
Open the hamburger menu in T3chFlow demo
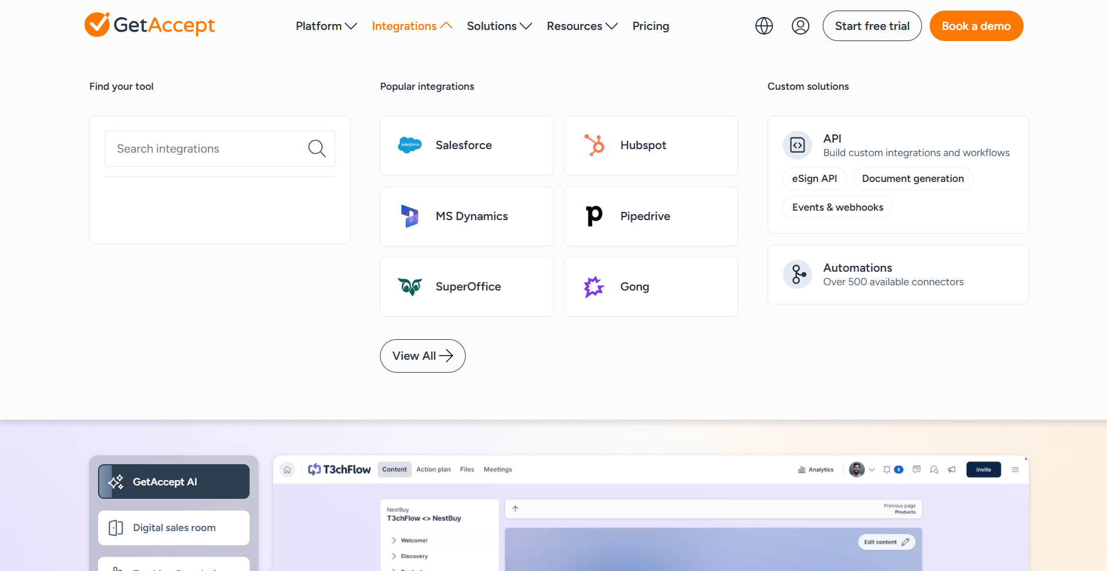click(1015, 469)
